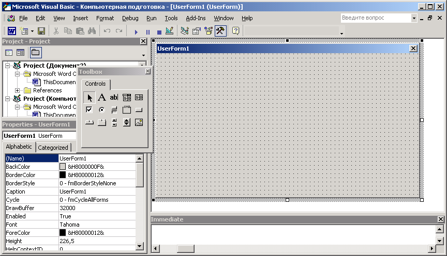447x256 pixels.
Task: Click the View Microsoft Word toolbar icon
Action: (x=12, y=31)
